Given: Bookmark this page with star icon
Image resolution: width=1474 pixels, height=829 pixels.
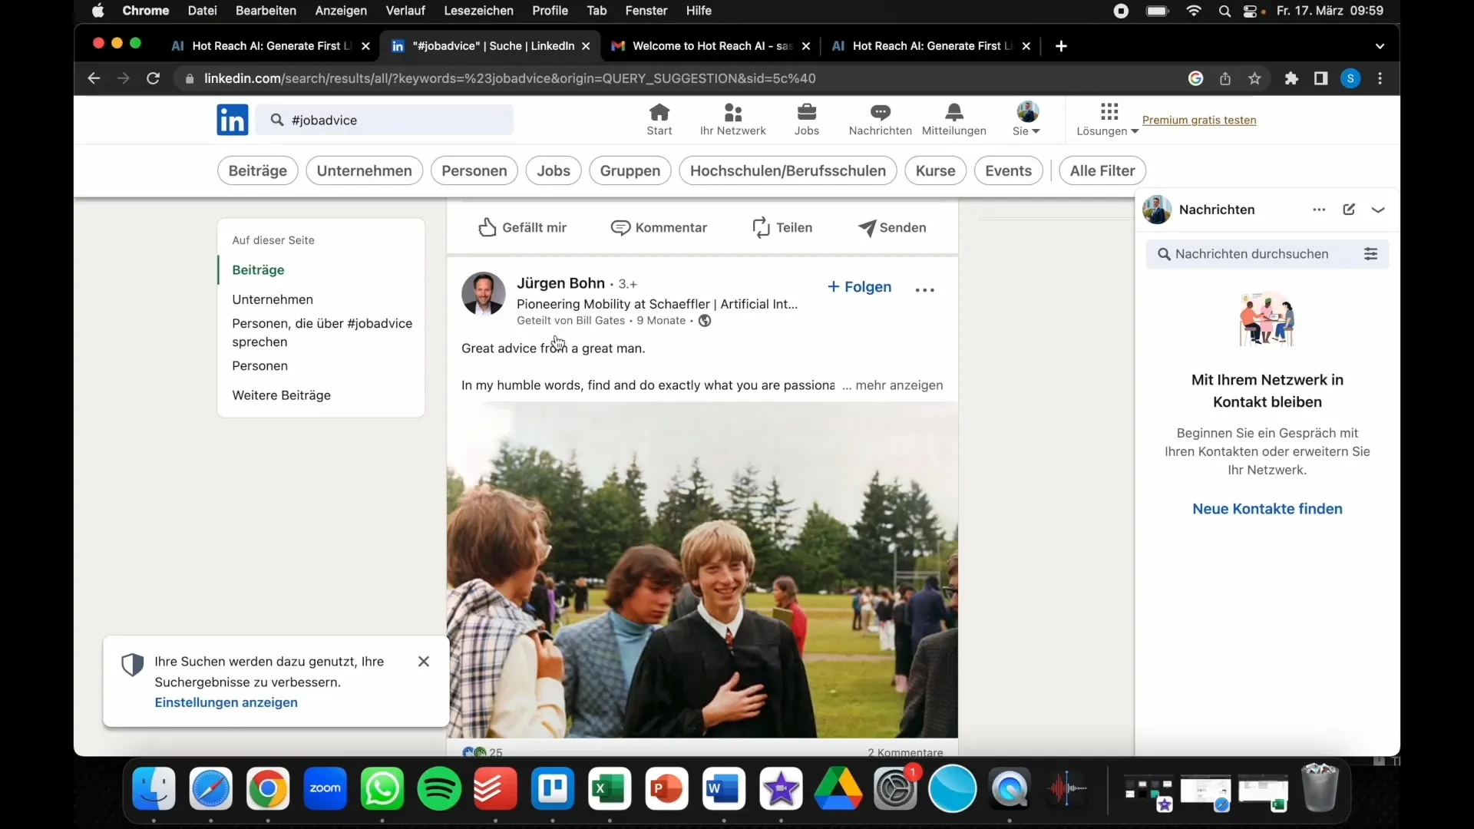Looking at the screenshot, I should [x=1254, y=78].
